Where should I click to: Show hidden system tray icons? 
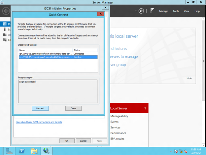(171, 151)
